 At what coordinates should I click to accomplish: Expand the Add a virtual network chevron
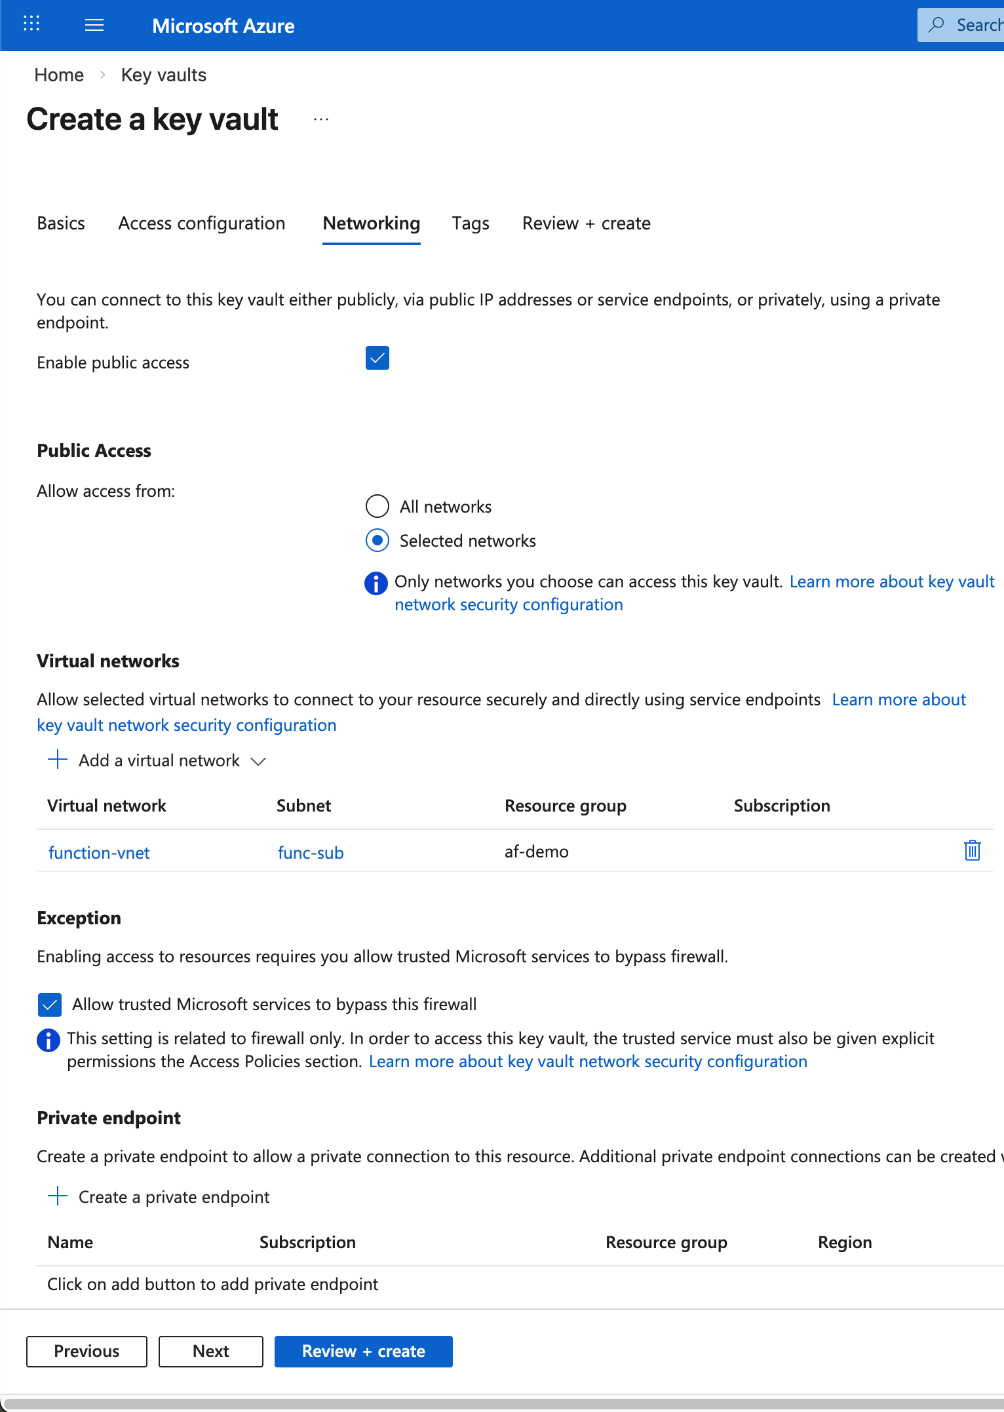coord(258,761)
